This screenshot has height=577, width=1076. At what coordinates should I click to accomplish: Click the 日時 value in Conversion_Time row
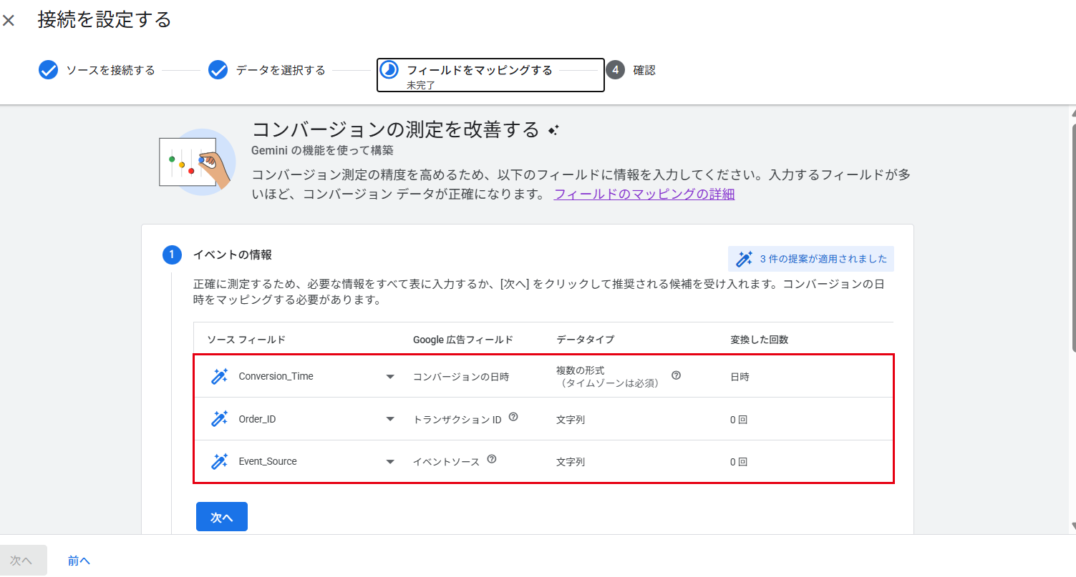click(740, 377)
